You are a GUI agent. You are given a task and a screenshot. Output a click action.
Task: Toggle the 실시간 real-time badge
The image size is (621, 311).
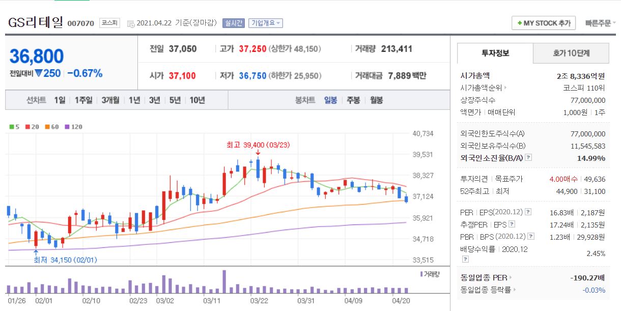pos(233,23)
